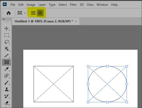This screenshot has width=142, height=108.
Task: Open the Window menu
Action: (x=102, y=5)
